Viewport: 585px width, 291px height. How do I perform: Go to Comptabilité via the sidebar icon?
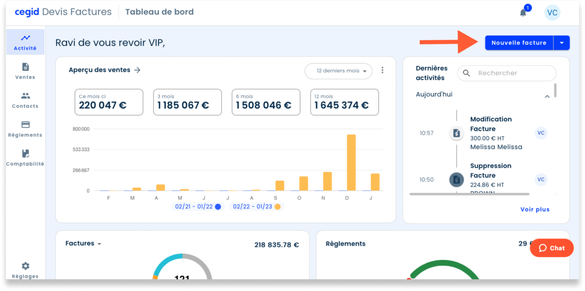25,158
